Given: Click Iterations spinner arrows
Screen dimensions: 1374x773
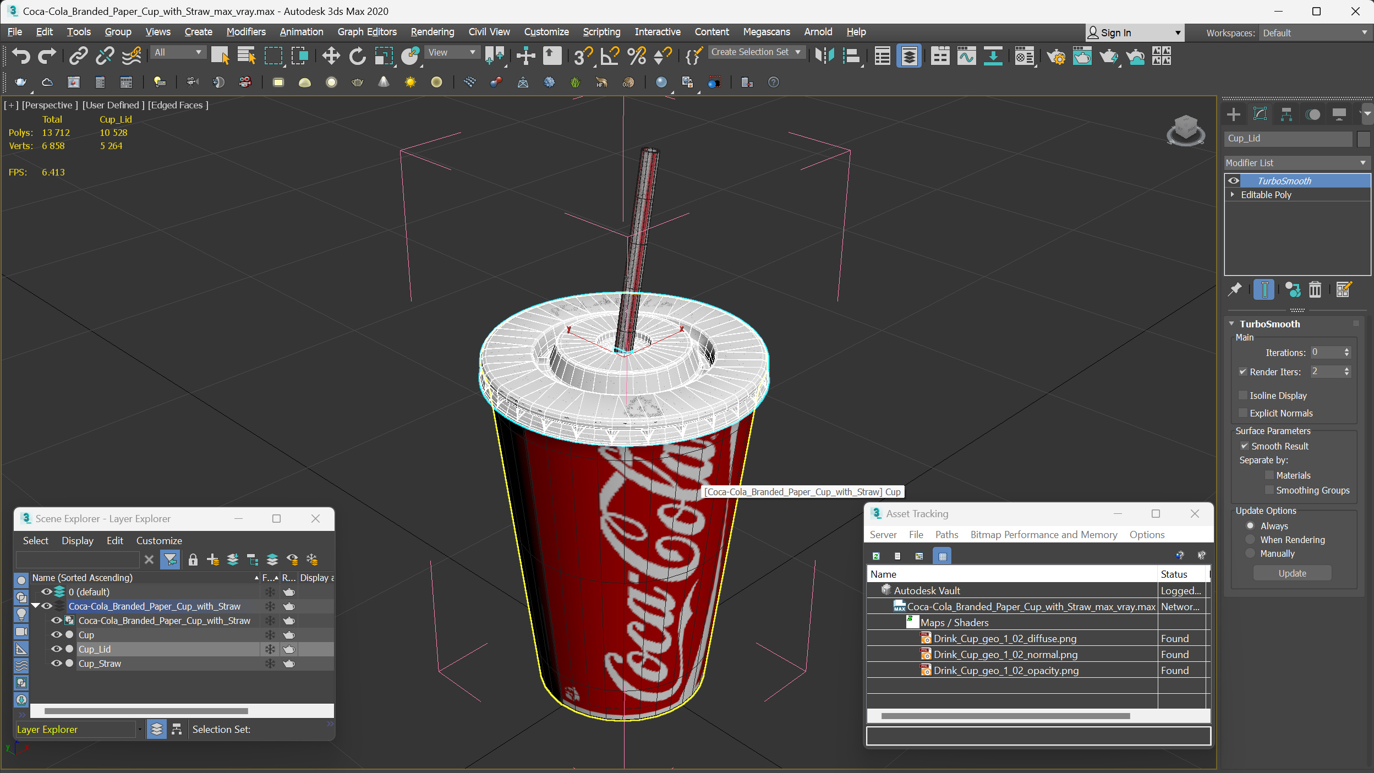Looking at the screenshot, I should click(1346, 352).
